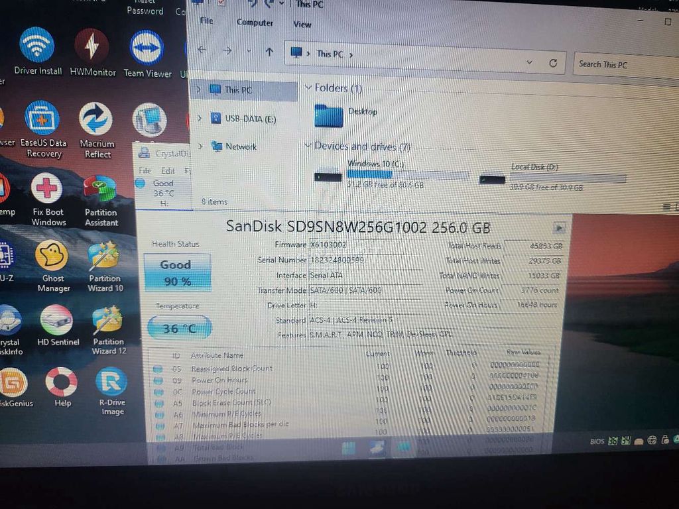
Task: Open CrystalDiskInfo File menu
Action: coord(145,170)
